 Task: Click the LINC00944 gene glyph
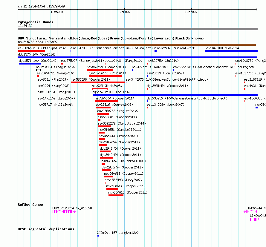click(x=250, y=212)
